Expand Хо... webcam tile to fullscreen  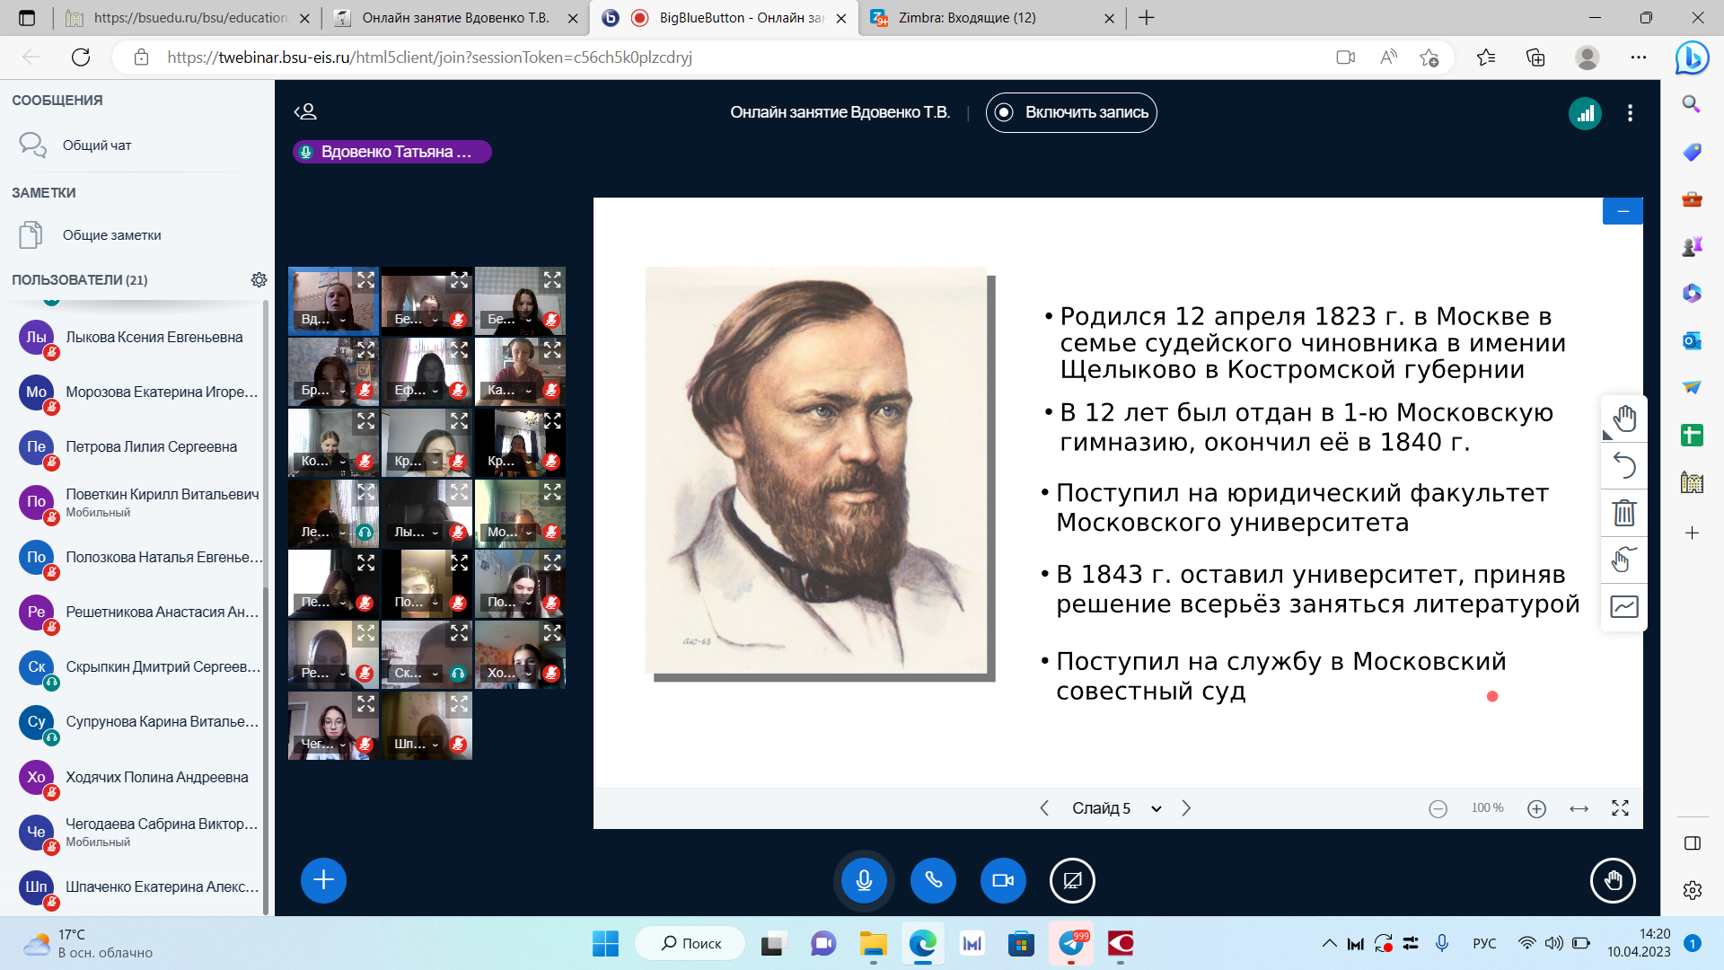coord(552,633)
